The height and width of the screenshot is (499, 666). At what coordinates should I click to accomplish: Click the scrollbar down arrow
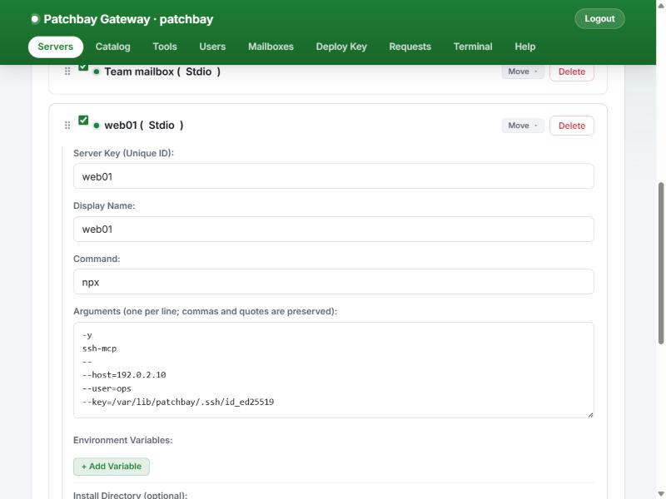click(x=661, y=494)
